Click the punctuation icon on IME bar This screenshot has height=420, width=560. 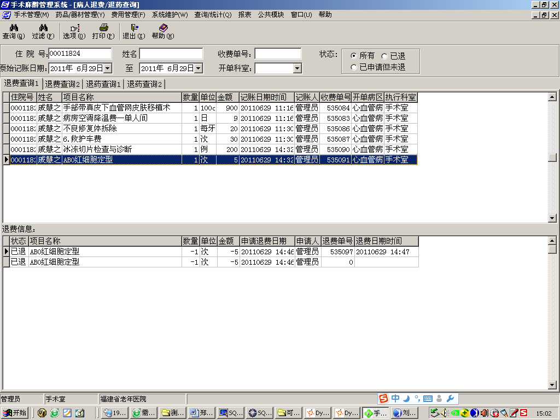point(417,399)
